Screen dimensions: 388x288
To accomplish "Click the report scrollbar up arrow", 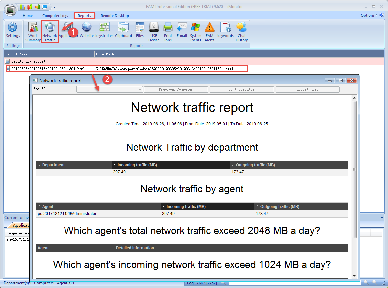I will point(354,98).
